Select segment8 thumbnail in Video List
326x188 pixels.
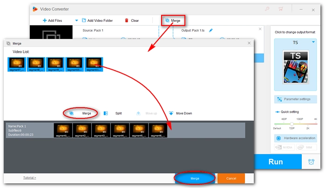click(36, 65)
